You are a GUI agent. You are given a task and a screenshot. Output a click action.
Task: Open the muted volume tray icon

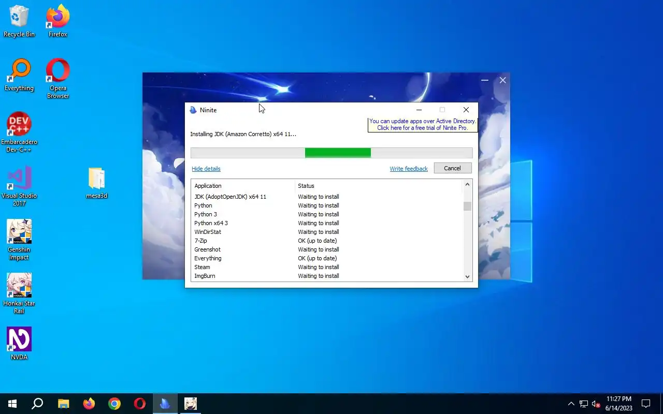click(x=596, y=404)
